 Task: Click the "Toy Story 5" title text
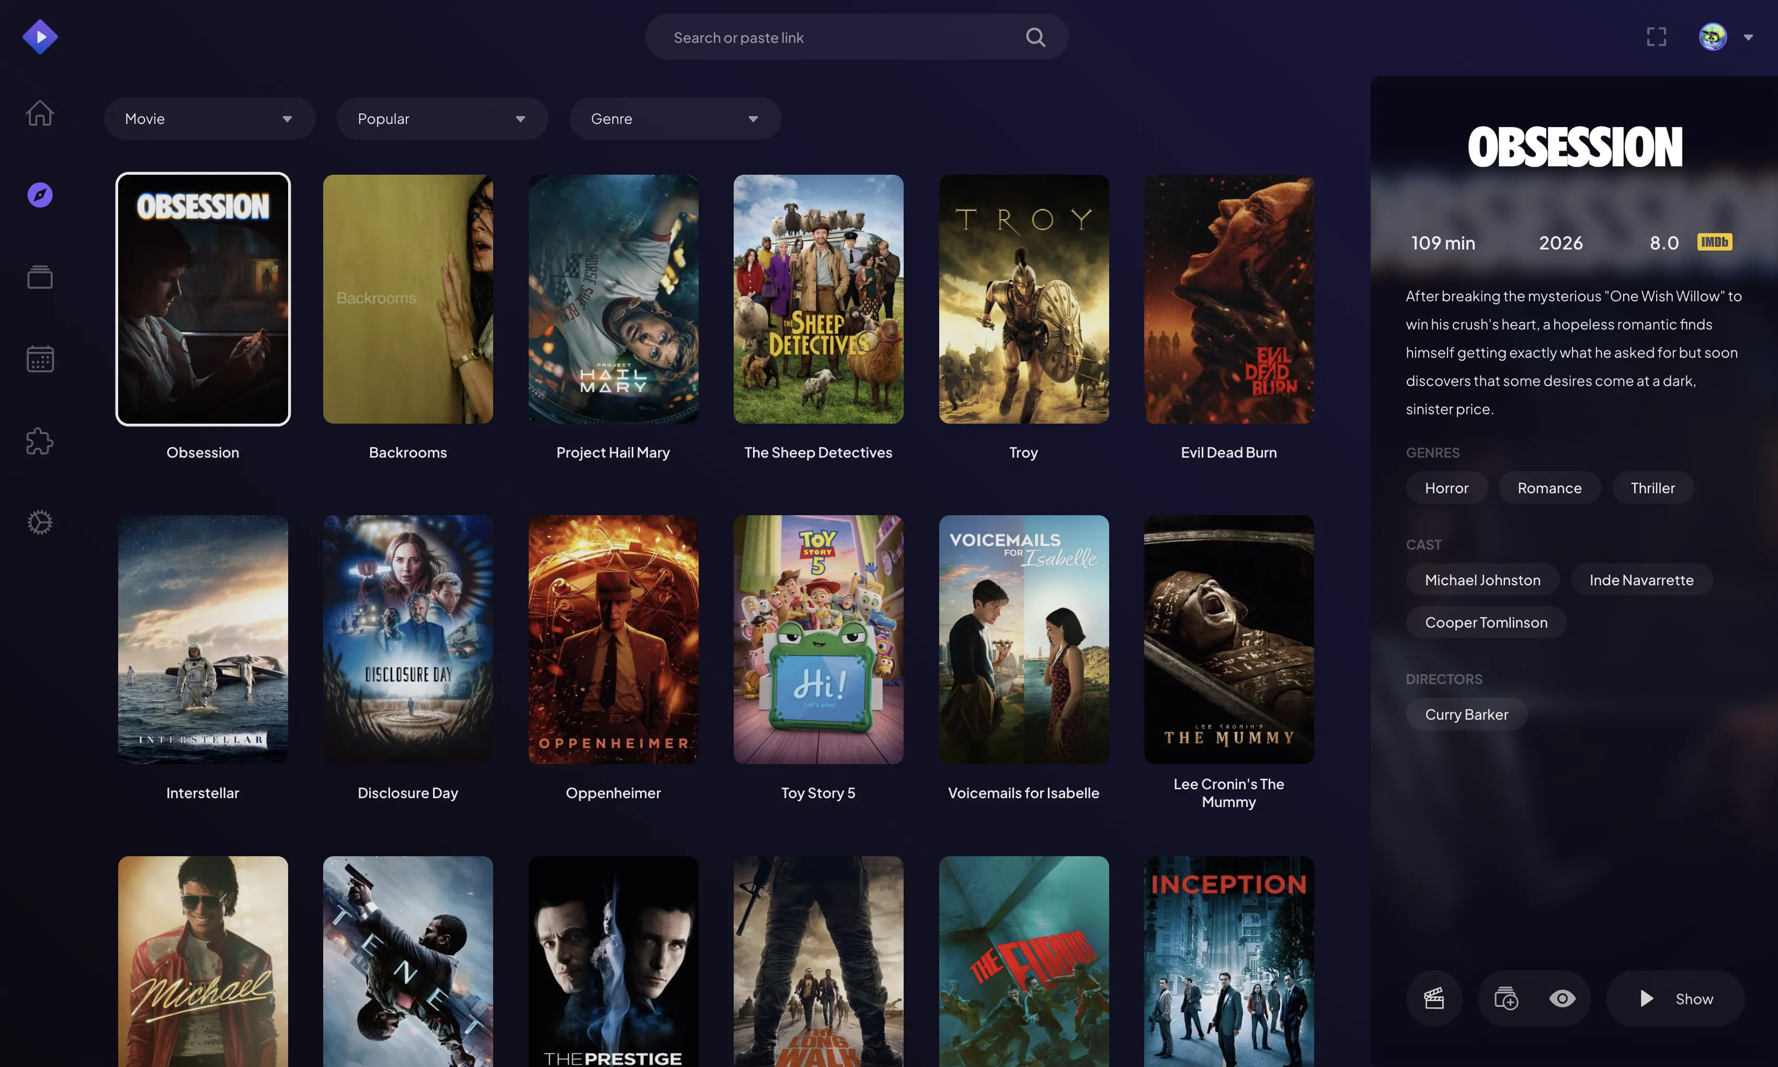[x=818, y=793]
